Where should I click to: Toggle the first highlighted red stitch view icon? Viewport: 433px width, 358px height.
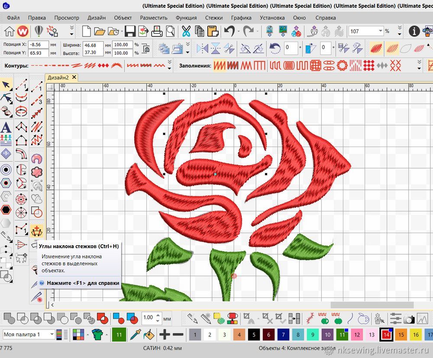pos(375,48)
